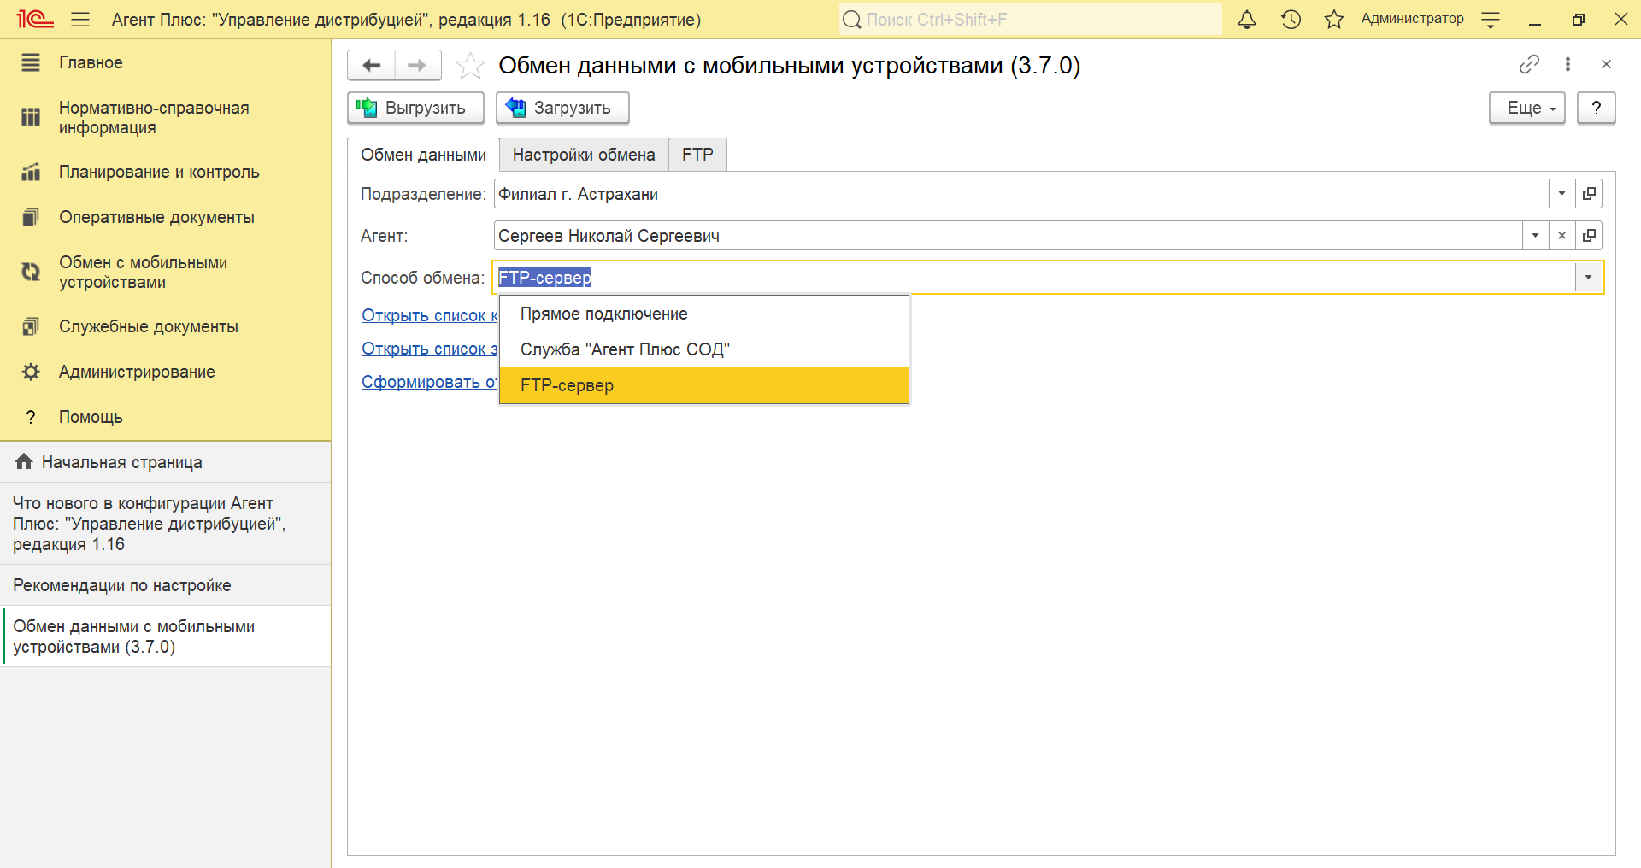Click Служебные документы icon

(x=31, y=326)
